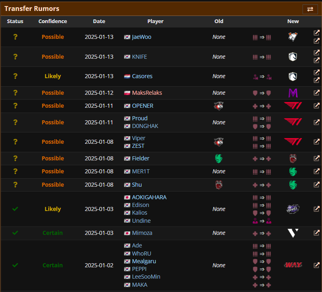Open KNIFE player page
This screenshot has height=292, width=322.
(139, 57)
